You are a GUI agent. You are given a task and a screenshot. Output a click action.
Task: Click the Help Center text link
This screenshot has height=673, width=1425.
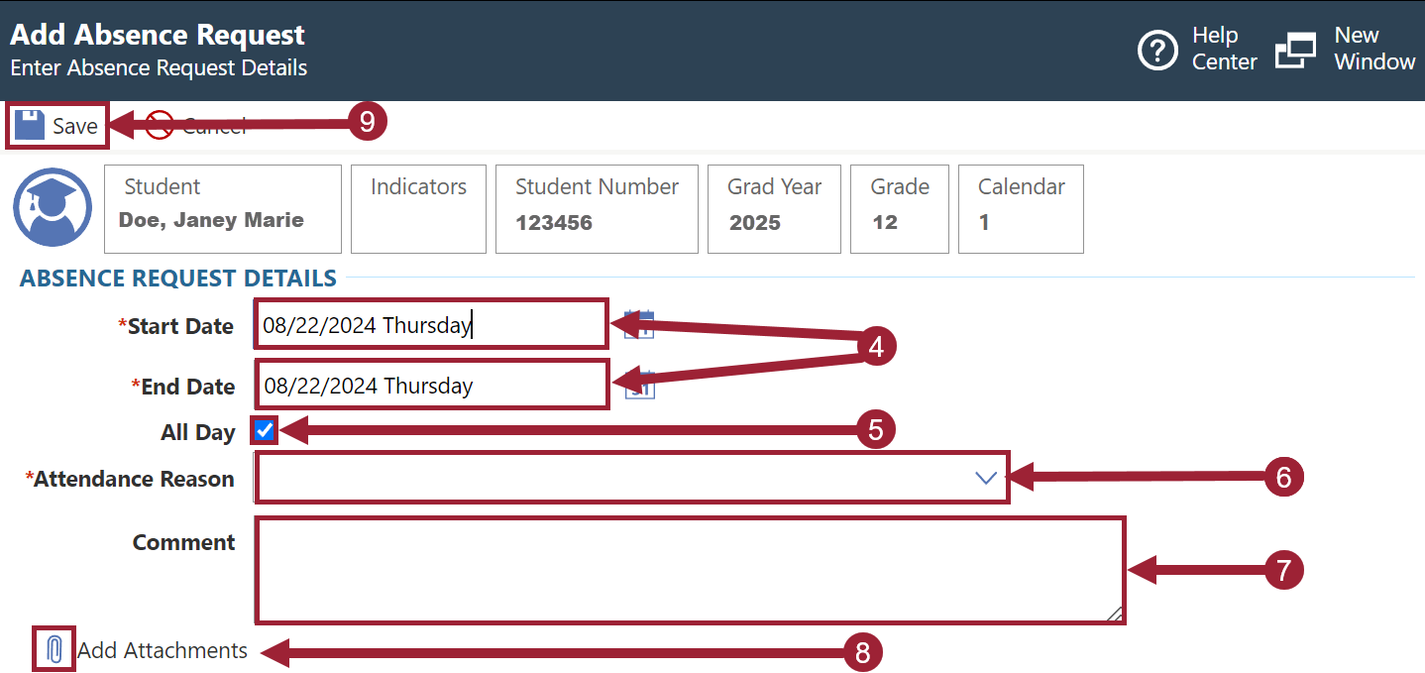(1224, 49)
